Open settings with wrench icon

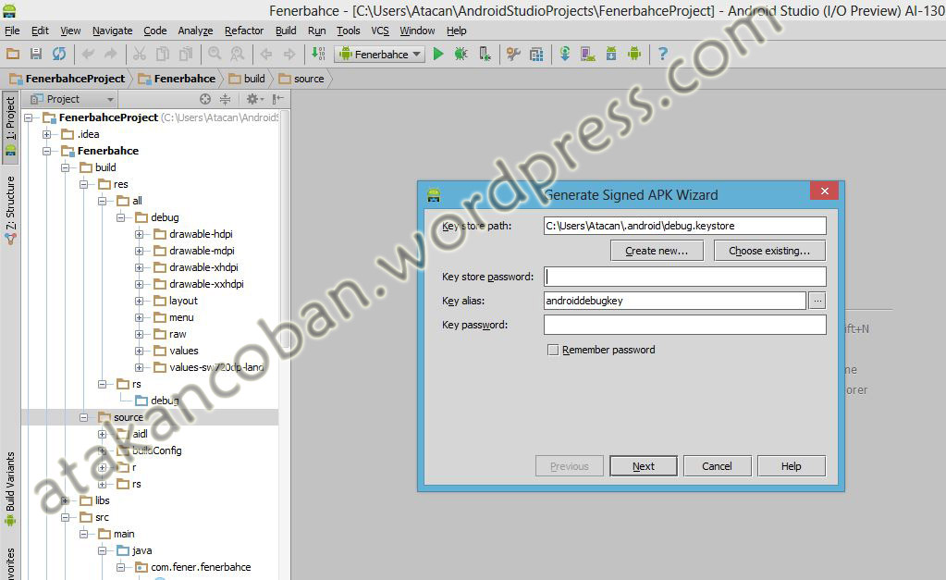[513, 55]
